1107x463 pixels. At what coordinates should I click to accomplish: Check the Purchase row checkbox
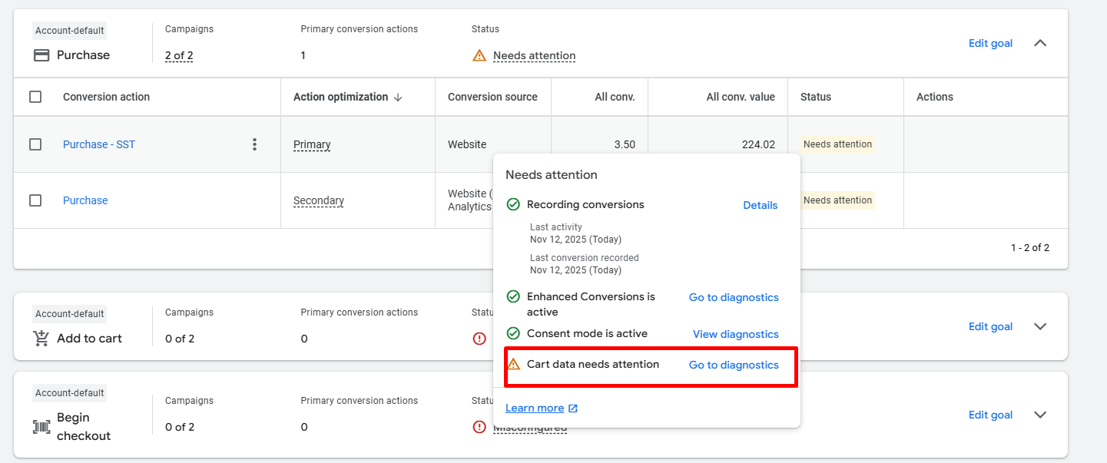click(35, 200)
